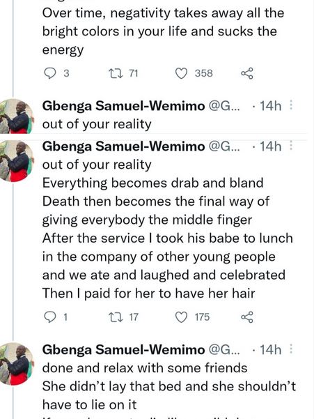314x419 pixels.
Task: Open more options on the second Gbenga tweet
Action: tap(291, 146)
